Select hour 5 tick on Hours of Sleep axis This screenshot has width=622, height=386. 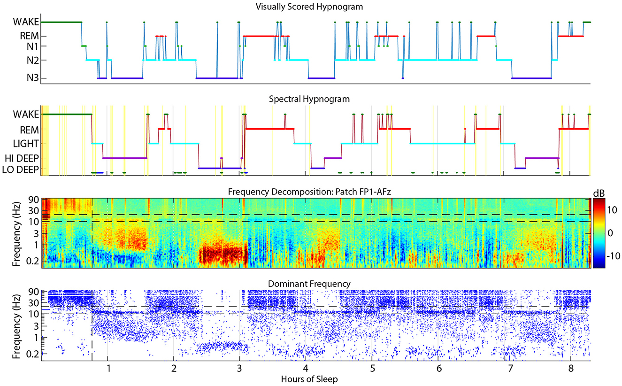(372, 369)
